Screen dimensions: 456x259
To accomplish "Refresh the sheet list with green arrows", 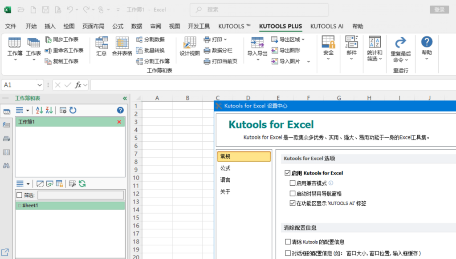I will click(82, 183).
